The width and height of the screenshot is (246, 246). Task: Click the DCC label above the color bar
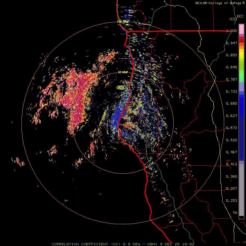[240, 16]
